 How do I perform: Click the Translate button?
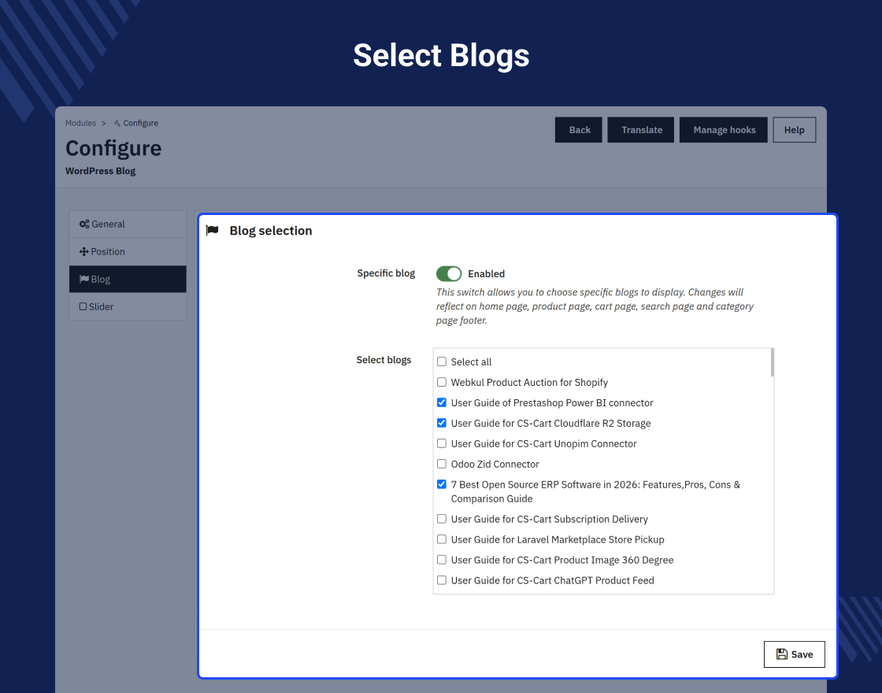pyautogui.click(x=641, y=130)
